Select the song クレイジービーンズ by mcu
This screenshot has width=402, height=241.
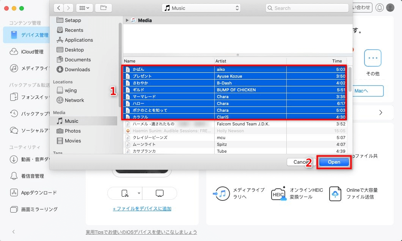point(234,138)
